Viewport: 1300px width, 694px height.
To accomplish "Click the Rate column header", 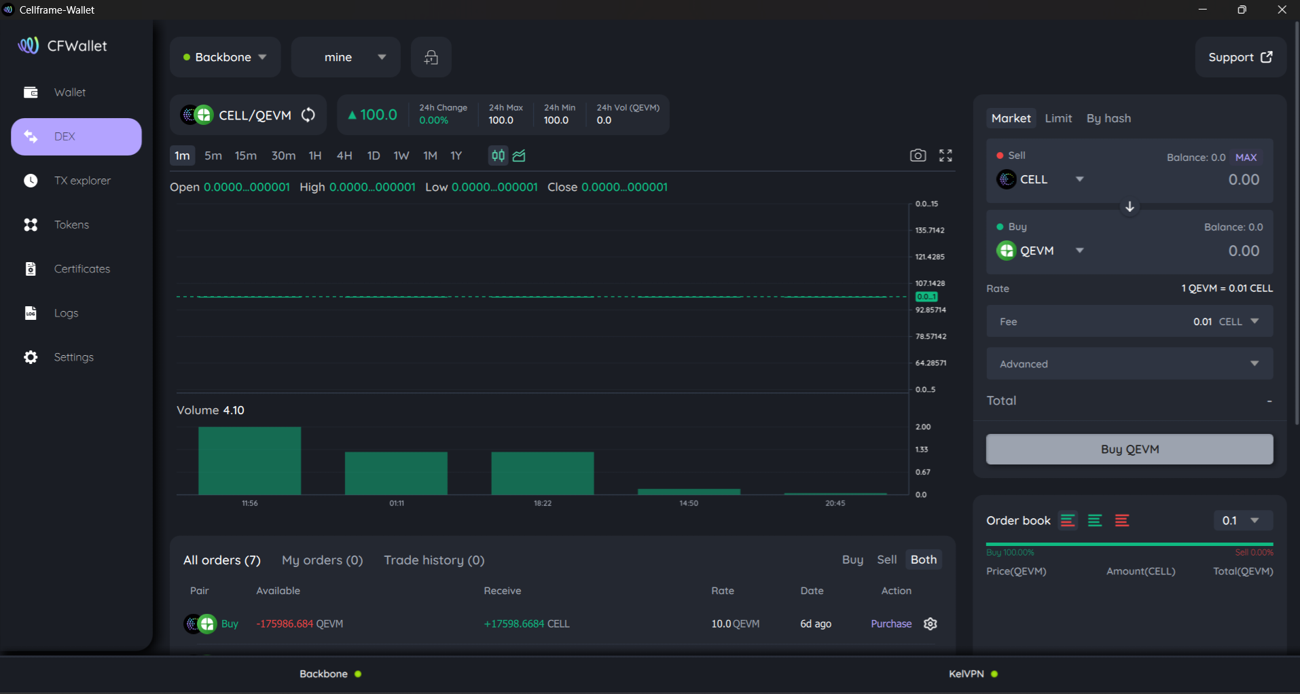I will (x=723, y=591).
